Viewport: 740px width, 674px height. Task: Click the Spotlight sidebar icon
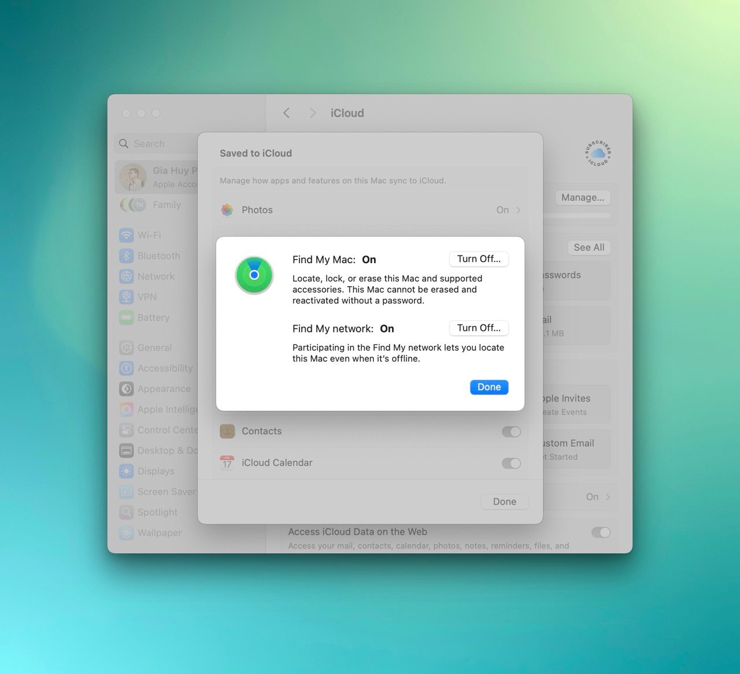coord(126,512)
